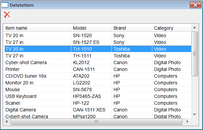This screenshot has width=203, height=130.
Task: Select the SN-1527 ES model cell
Action: pyautogui.click(x=91, y=42)
